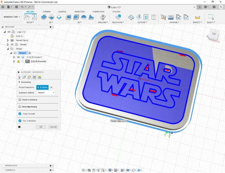The image size is (225, 173).
Task: Enable the Rest Machining checkbox
Action: [x=20, y=107]
